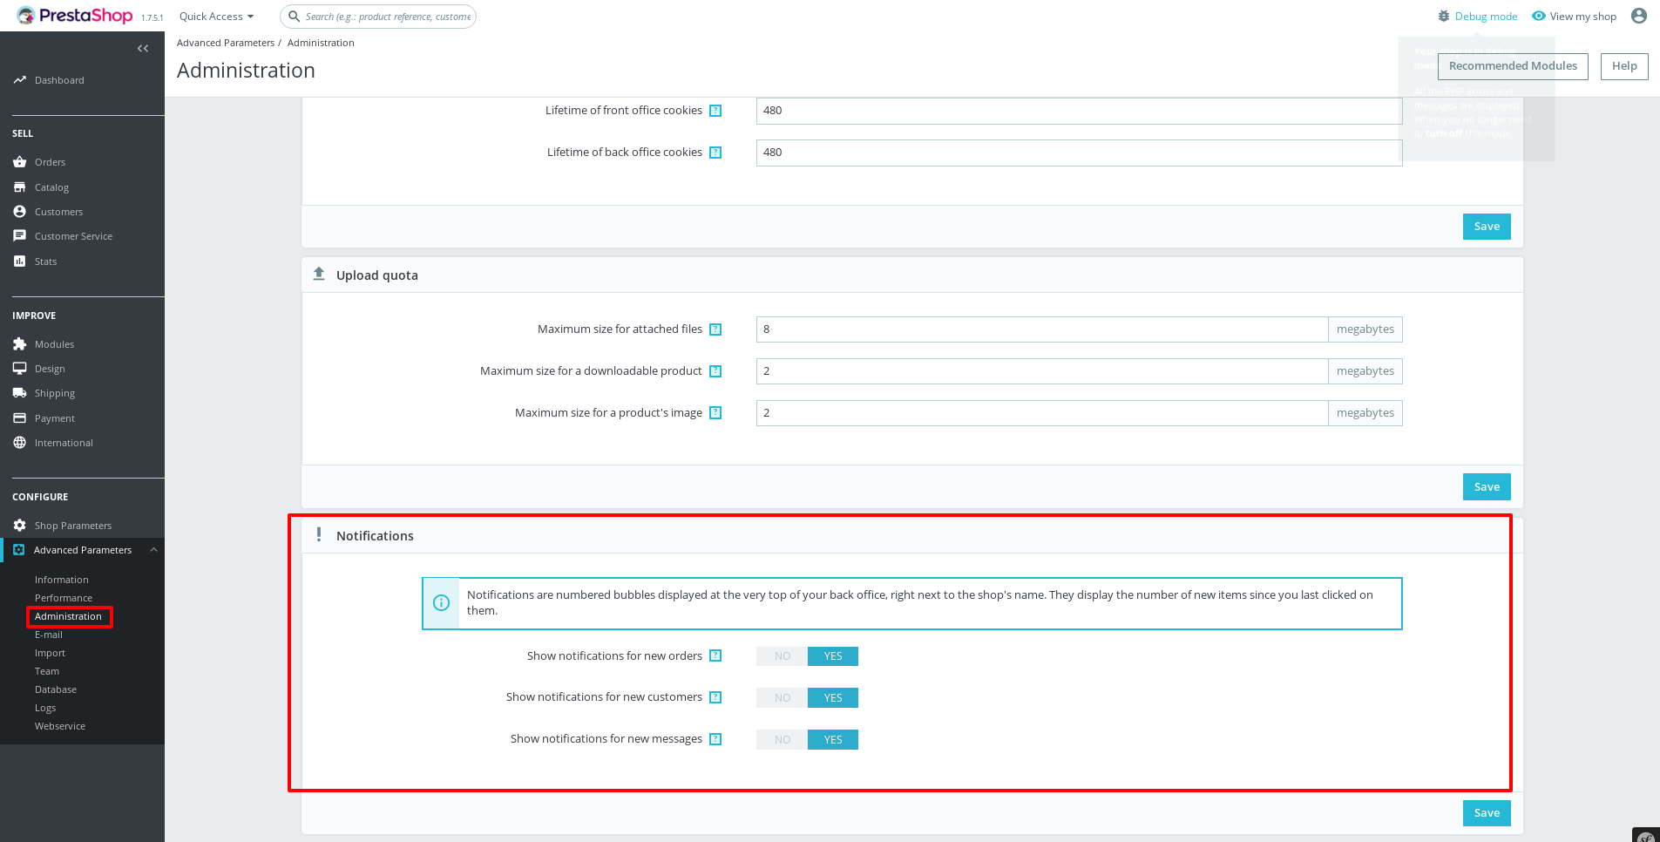Image resolution: width=1660 pixels, height=842 pixels.
Task: Collapse Advanced Parameters with chevron arrow
Action: [x=153, y=550]
